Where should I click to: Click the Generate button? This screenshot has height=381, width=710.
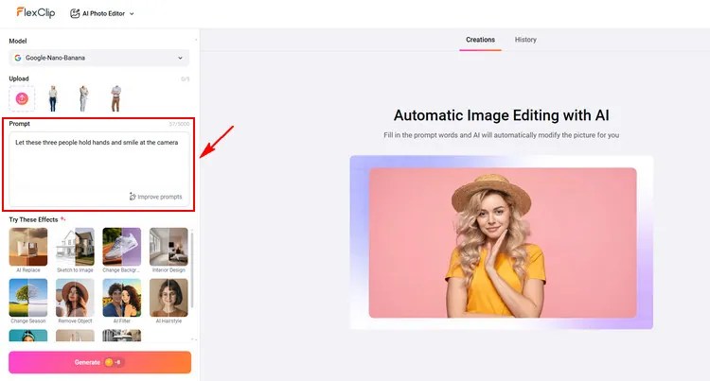click(x=99, y=362)
